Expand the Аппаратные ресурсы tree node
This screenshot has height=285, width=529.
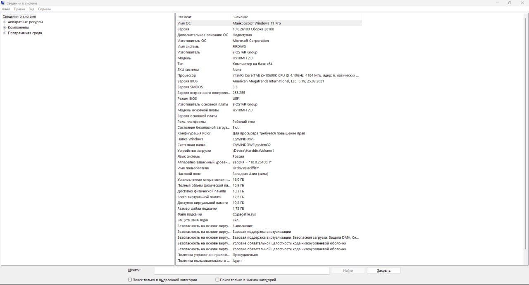(x=5, y=22)
